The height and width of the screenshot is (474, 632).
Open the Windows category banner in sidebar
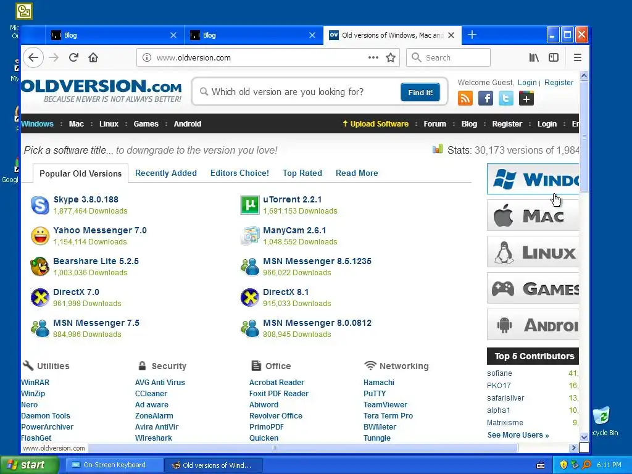click(x=533, y=179)
